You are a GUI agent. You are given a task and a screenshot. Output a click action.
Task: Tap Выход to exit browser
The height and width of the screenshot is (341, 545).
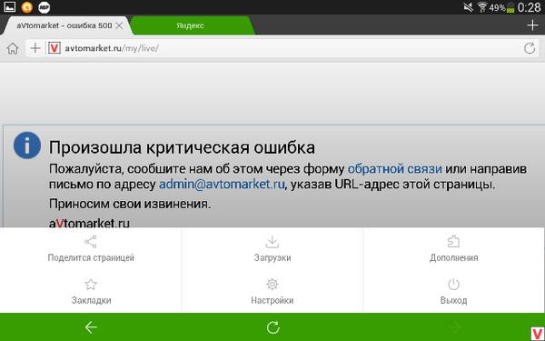pyautogui.click(x=453, y=292)
